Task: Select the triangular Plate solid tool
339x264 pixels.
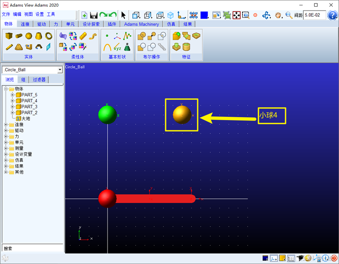Action: tap(19, 47)
